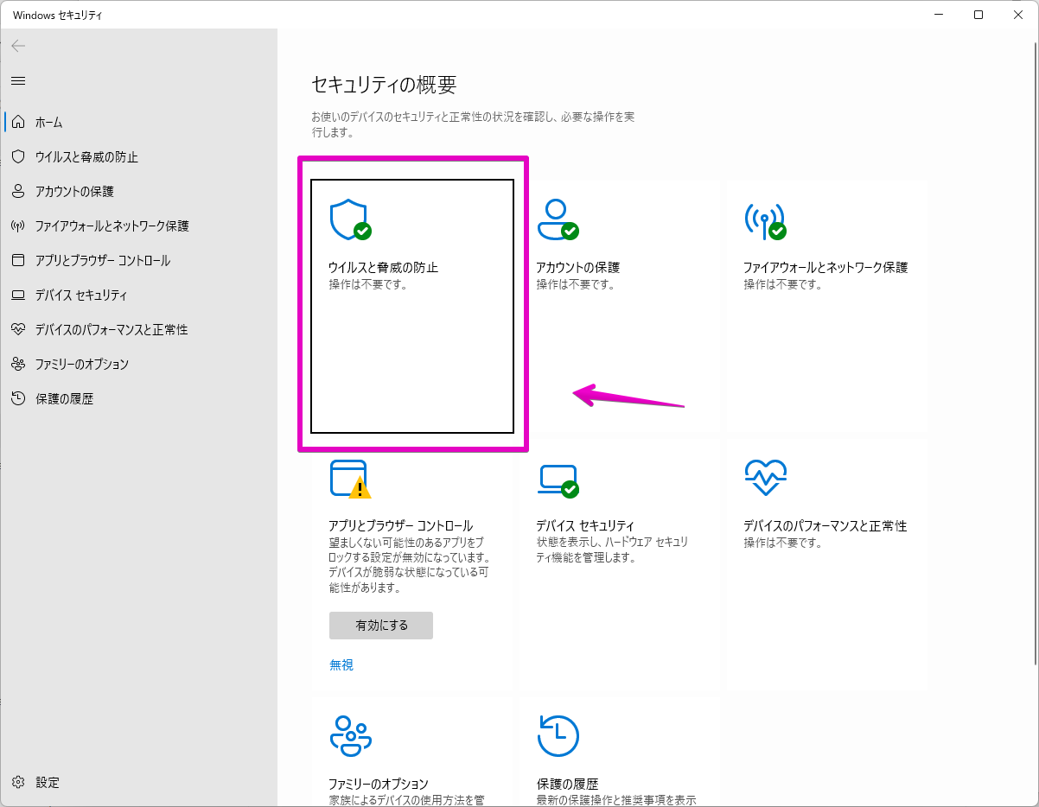The width and height of the screenshot is (1039, 807).
Task: Open アカウントの保護 from sidebar navigation
Action: (74, 192)
